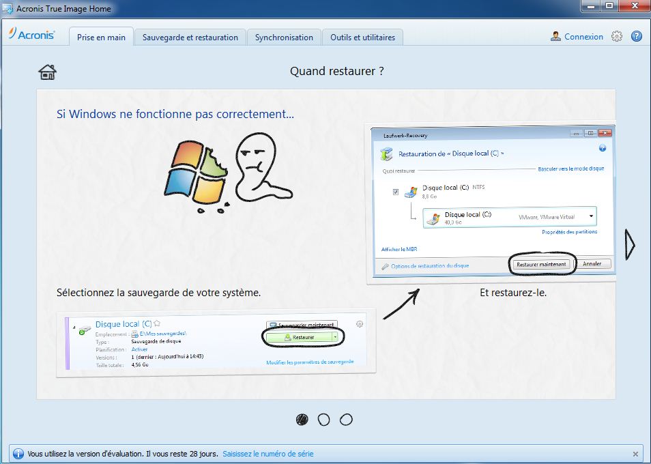Click 'Il vous reste 28 jours' status text
This screenshot has height=464, width=651.
click(x=182, y=454)
